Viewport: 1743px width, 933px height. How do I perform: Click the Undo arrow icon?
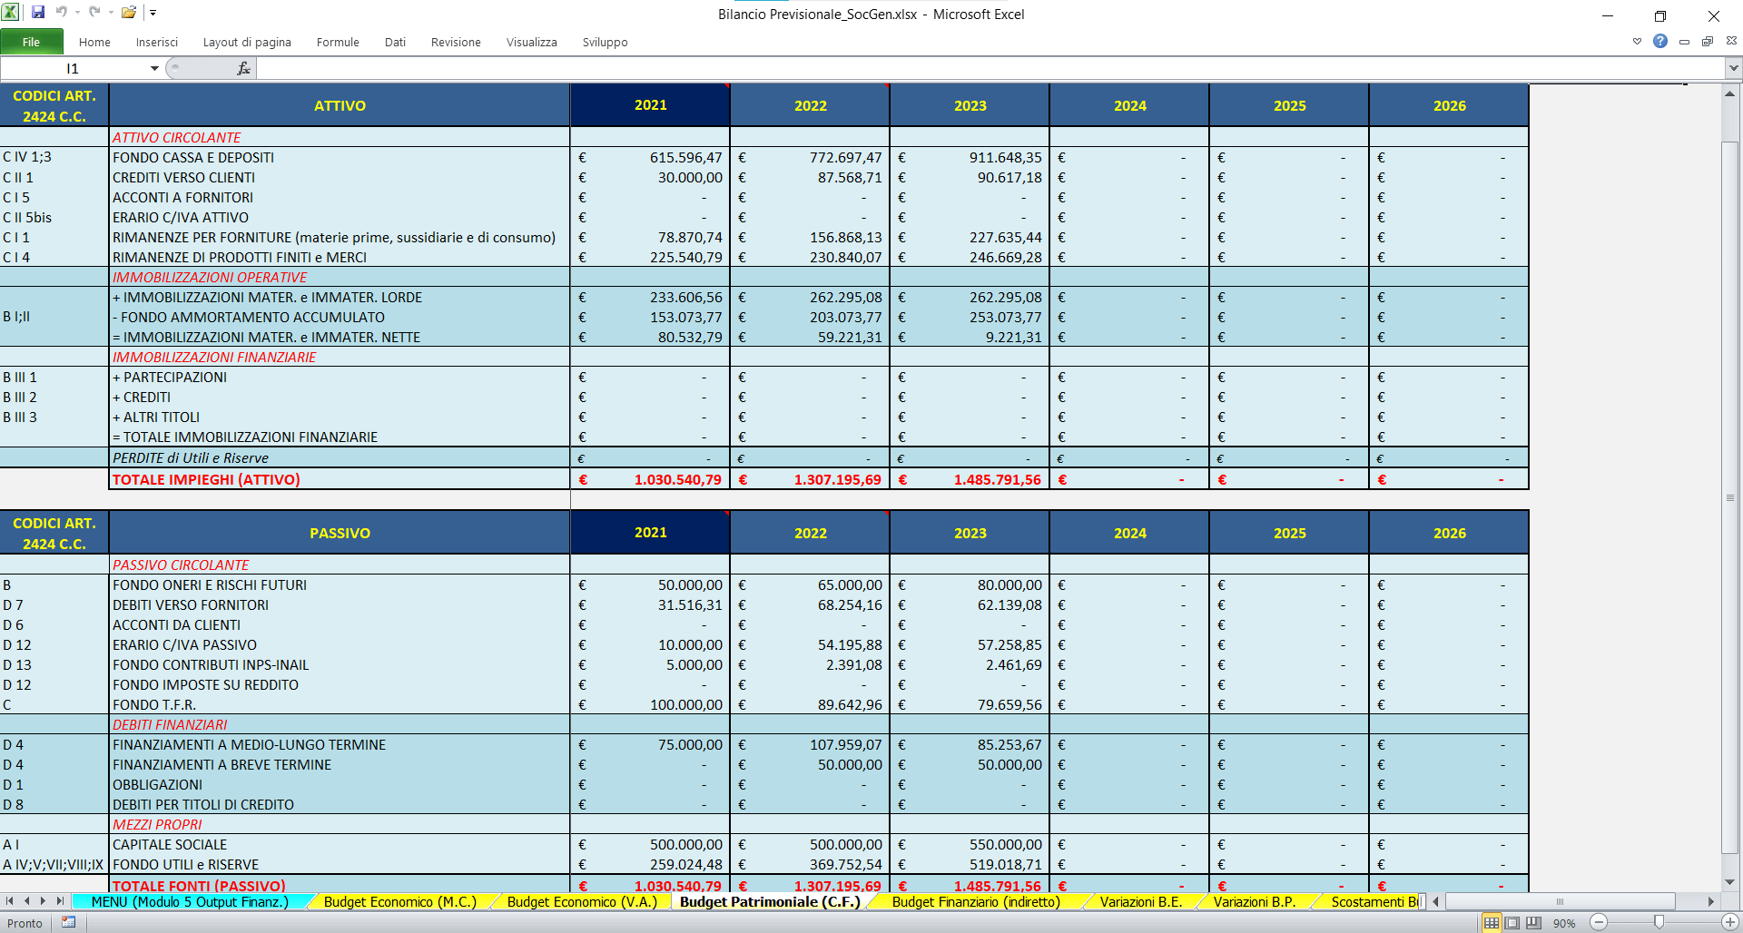62,13
